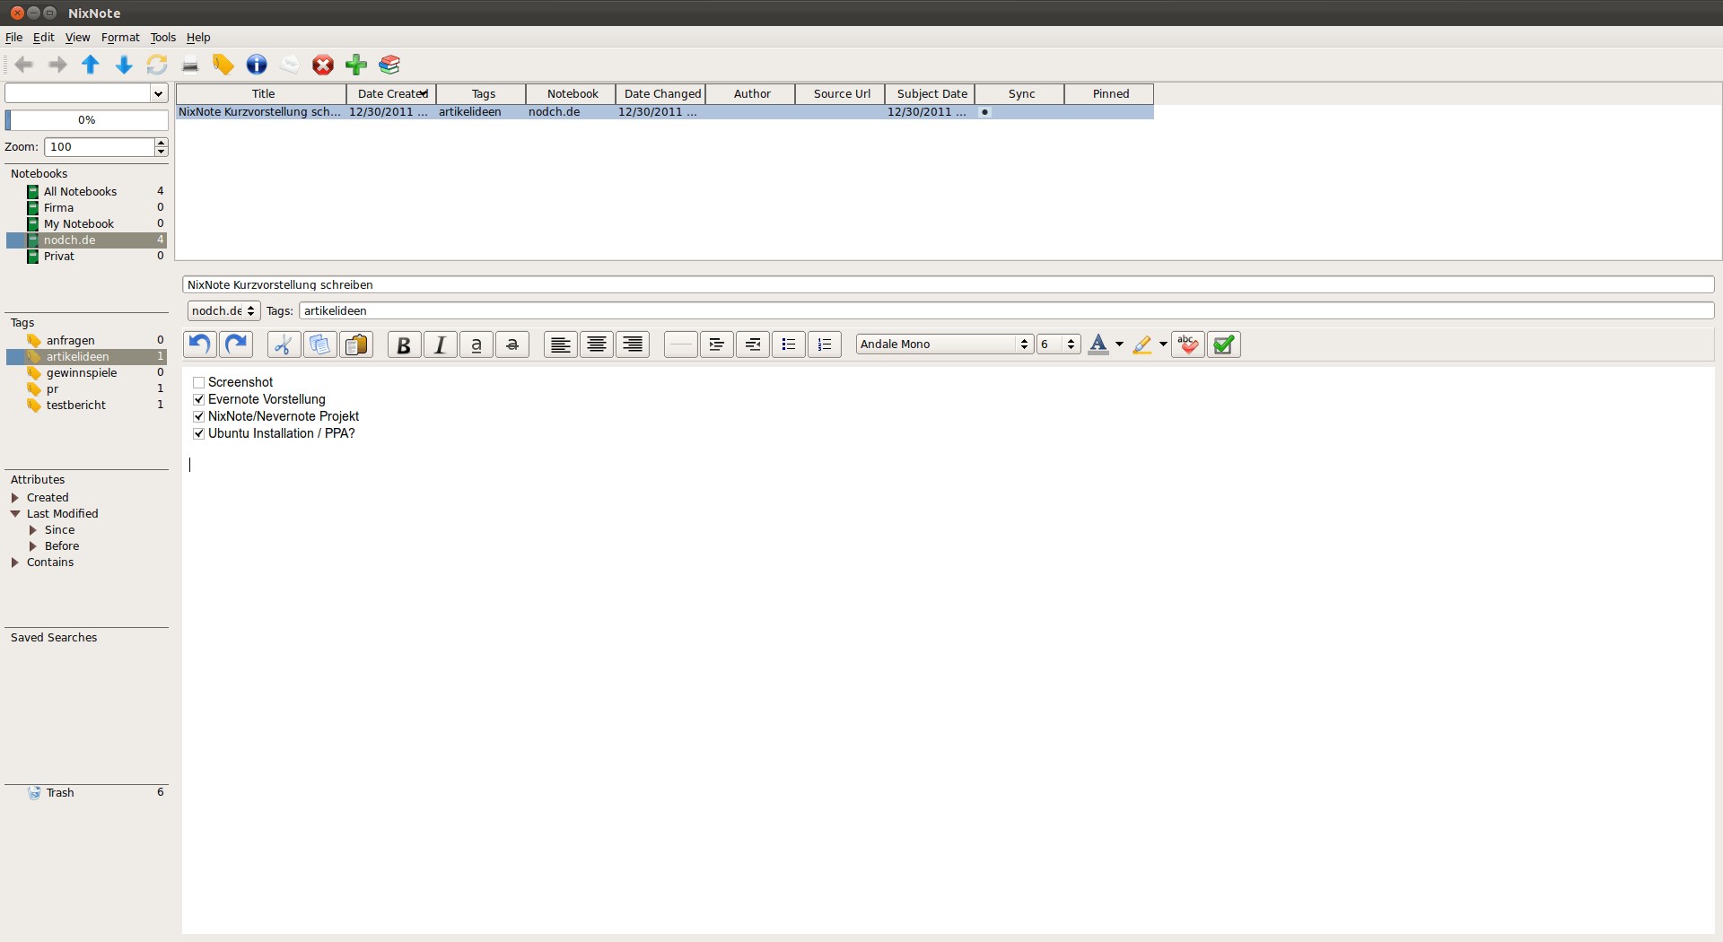Viewport: 1723px width, 942px height.
Task: Click the print icon in the toolbar
Action: (x=190, y=65)
